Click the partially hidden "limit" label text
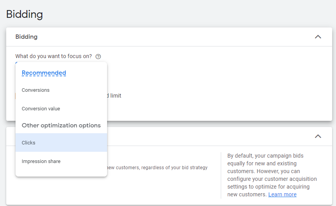336x206 pixels. pos(115,96)
